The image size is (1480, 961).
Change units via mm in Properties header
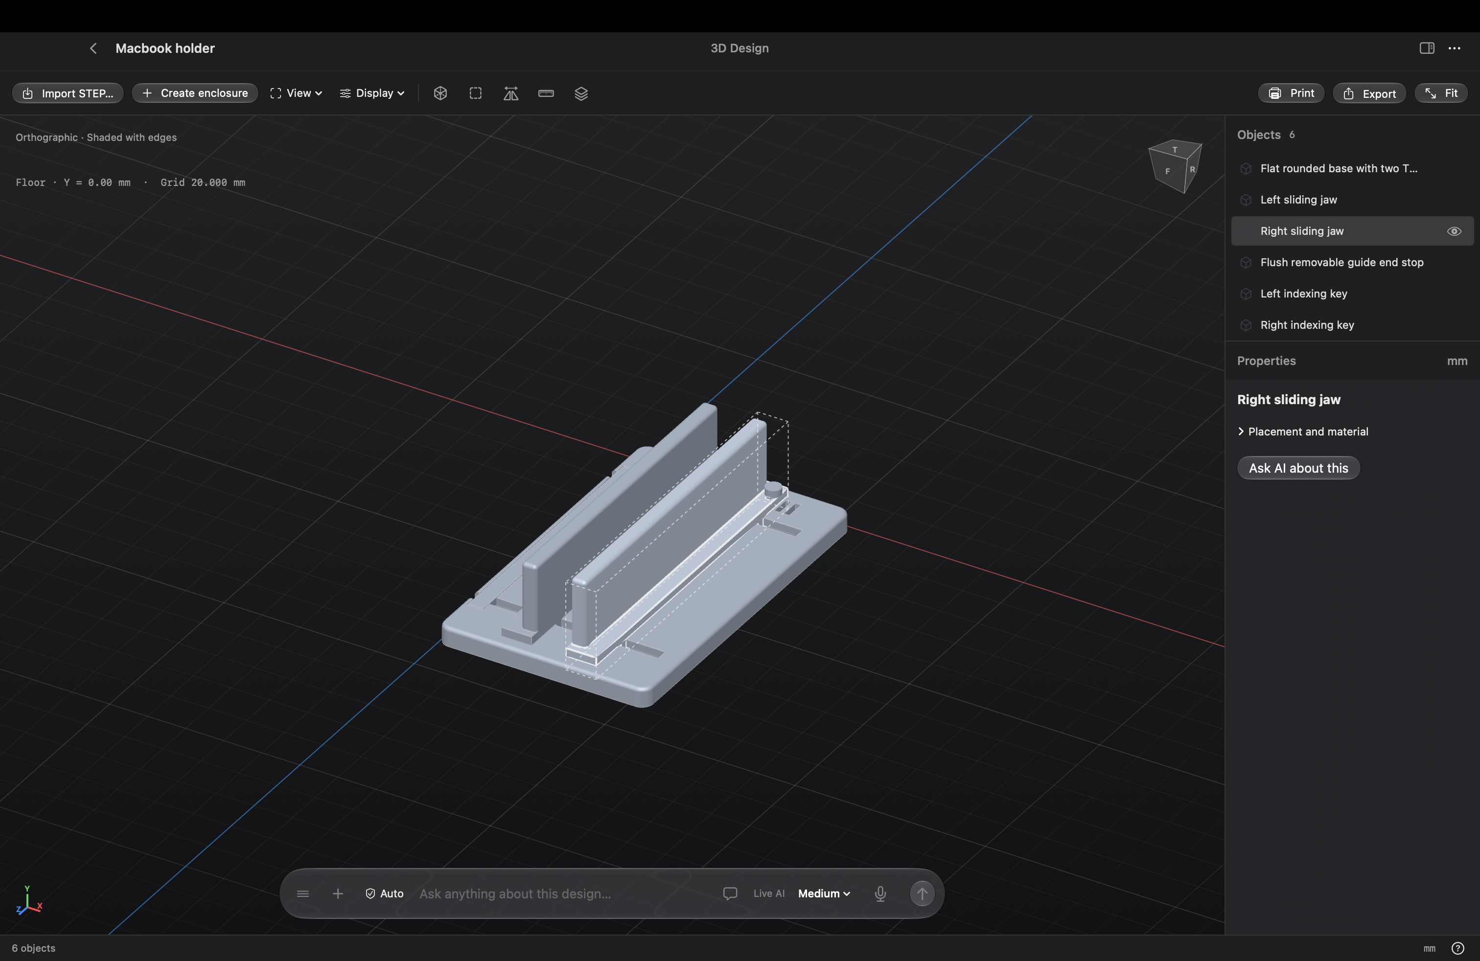1457,361
